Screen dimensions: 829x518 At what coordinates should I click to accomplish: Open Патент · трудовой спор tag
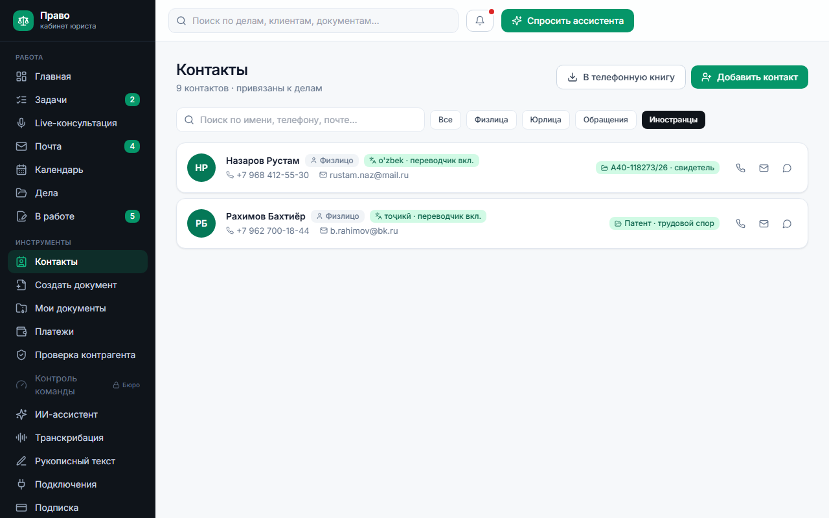[664, 223]
